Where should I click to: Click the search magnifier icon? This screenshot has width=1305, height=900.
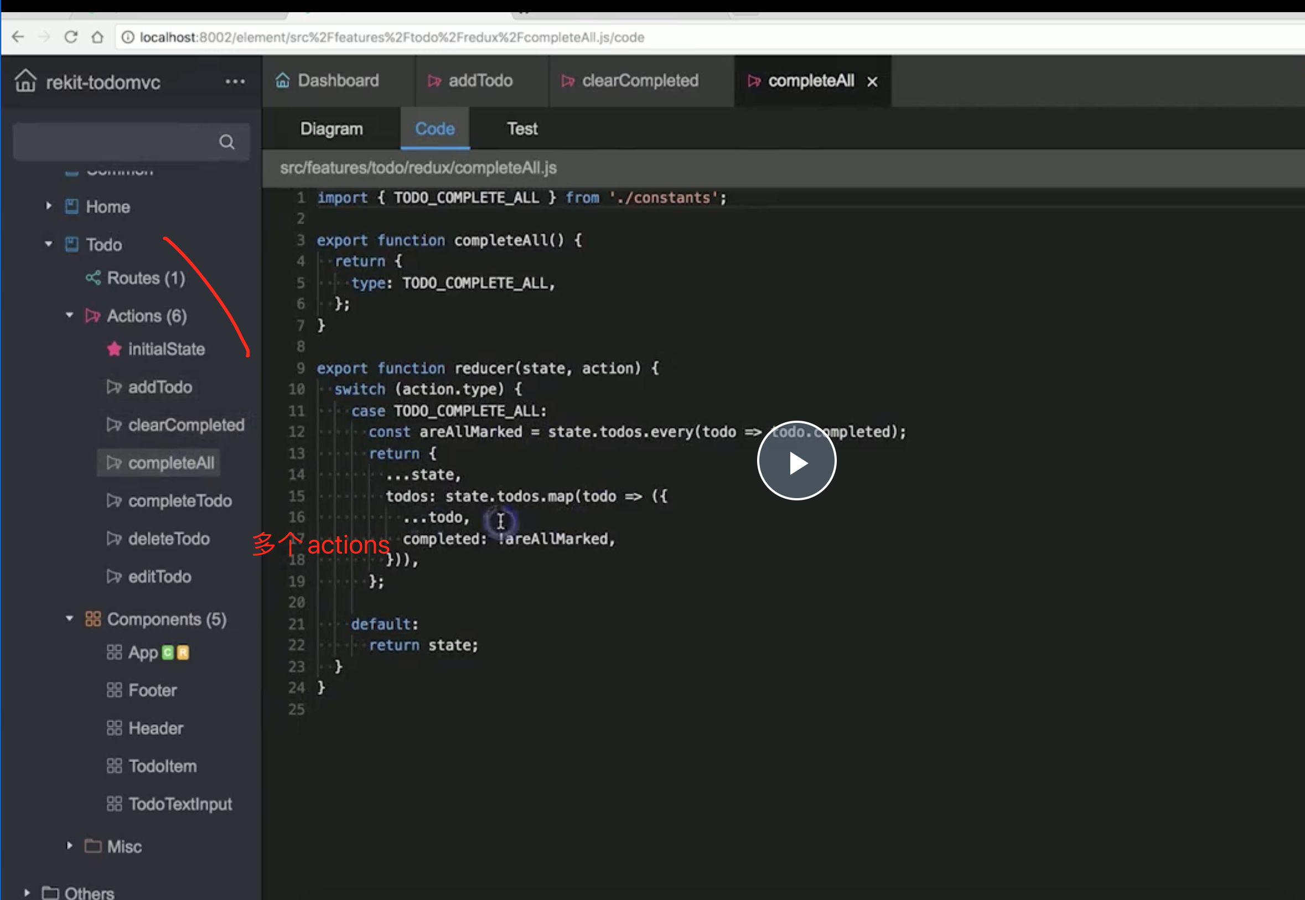(x=226, y=142)
